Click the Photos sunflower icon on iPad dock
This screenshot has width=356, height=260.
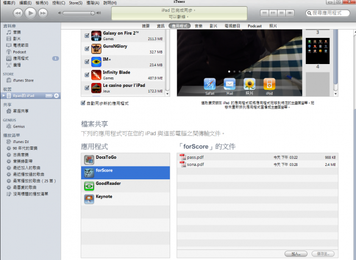[249, 84]
